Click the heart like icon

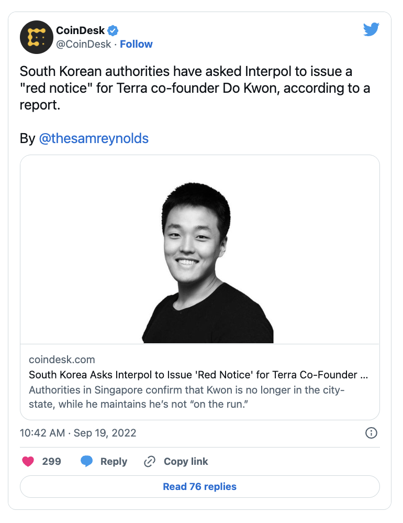coord(28,461)
